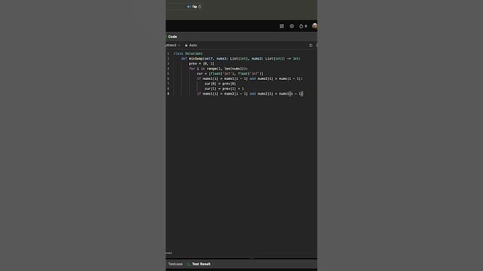Click the 'class Solution:' code line

pyautogui.click(x=188, y=54)
